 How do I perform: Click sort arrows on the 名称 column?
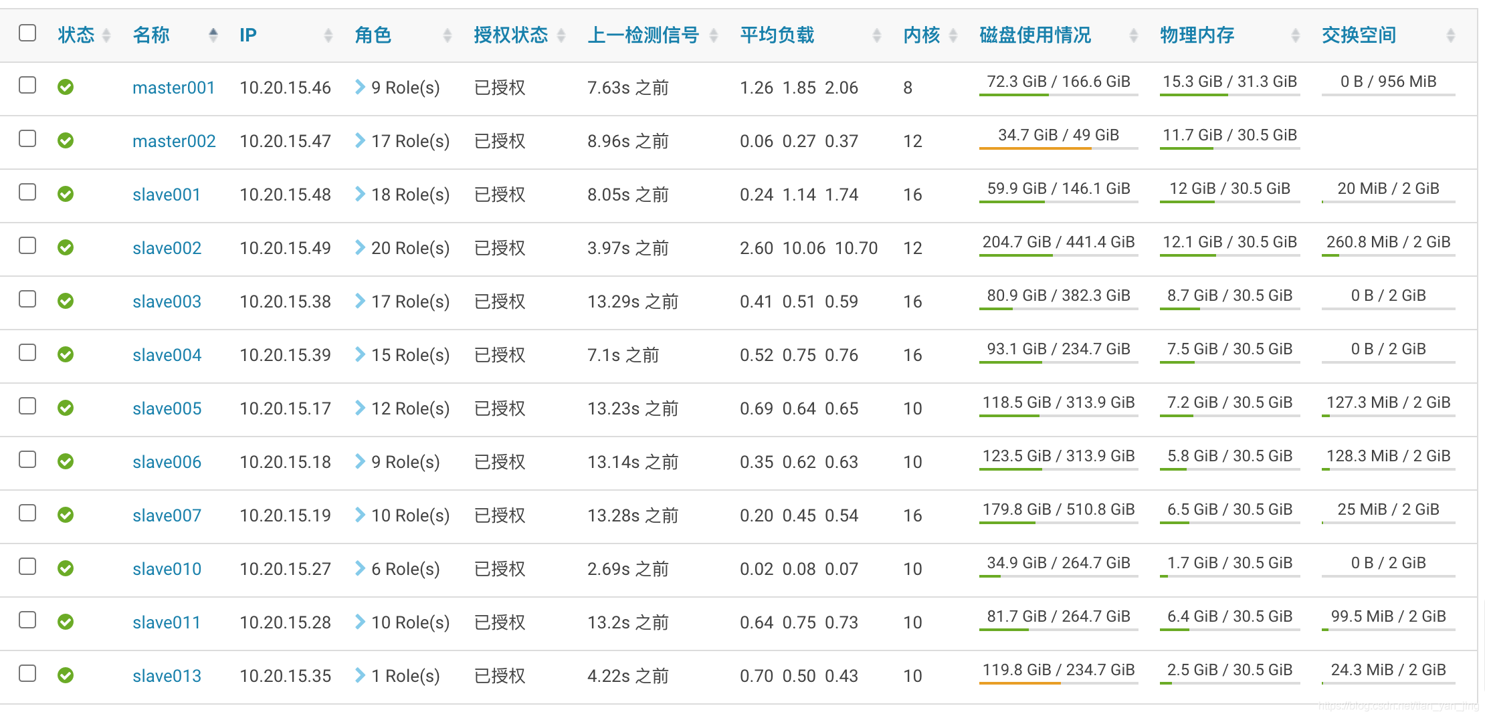(213, 35)
